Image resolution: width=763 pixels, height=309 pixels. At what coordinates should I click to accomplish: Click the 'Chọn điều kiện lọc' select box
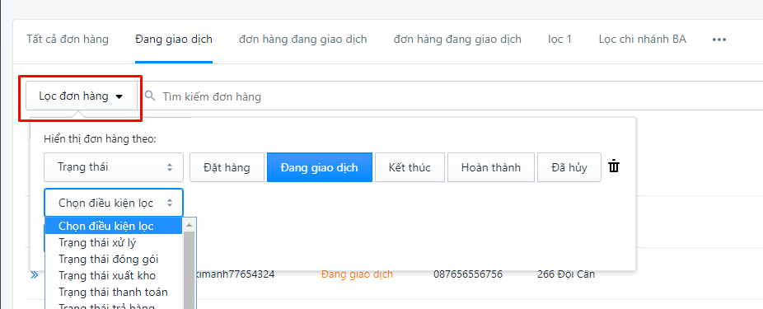pyautogui.click(x=114, y=203)
